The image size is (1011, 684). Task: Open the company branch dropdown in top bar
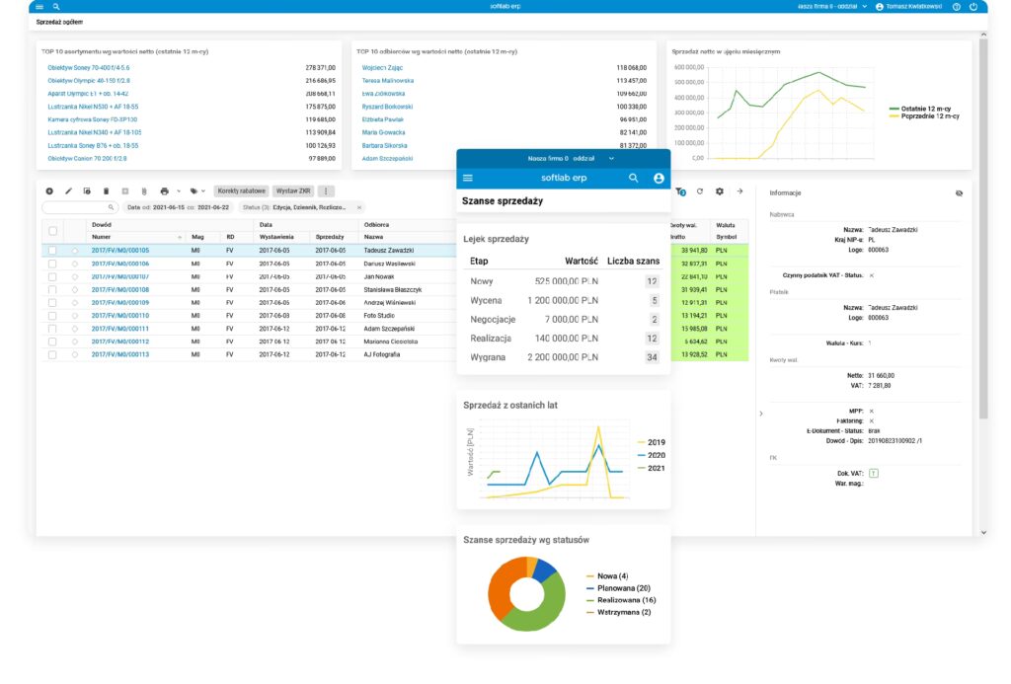(865, 6)
